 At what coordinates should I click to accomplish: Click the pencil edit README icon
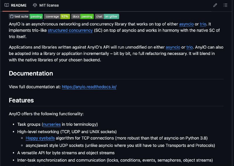[x=215, y=5]
